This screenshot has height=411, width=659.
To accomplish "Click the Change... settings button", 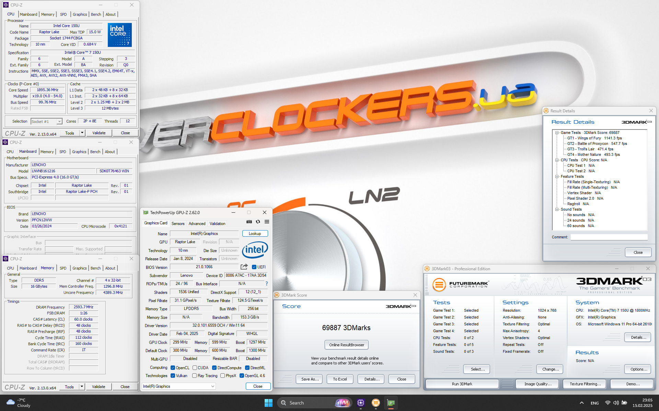I will [551, 369].
